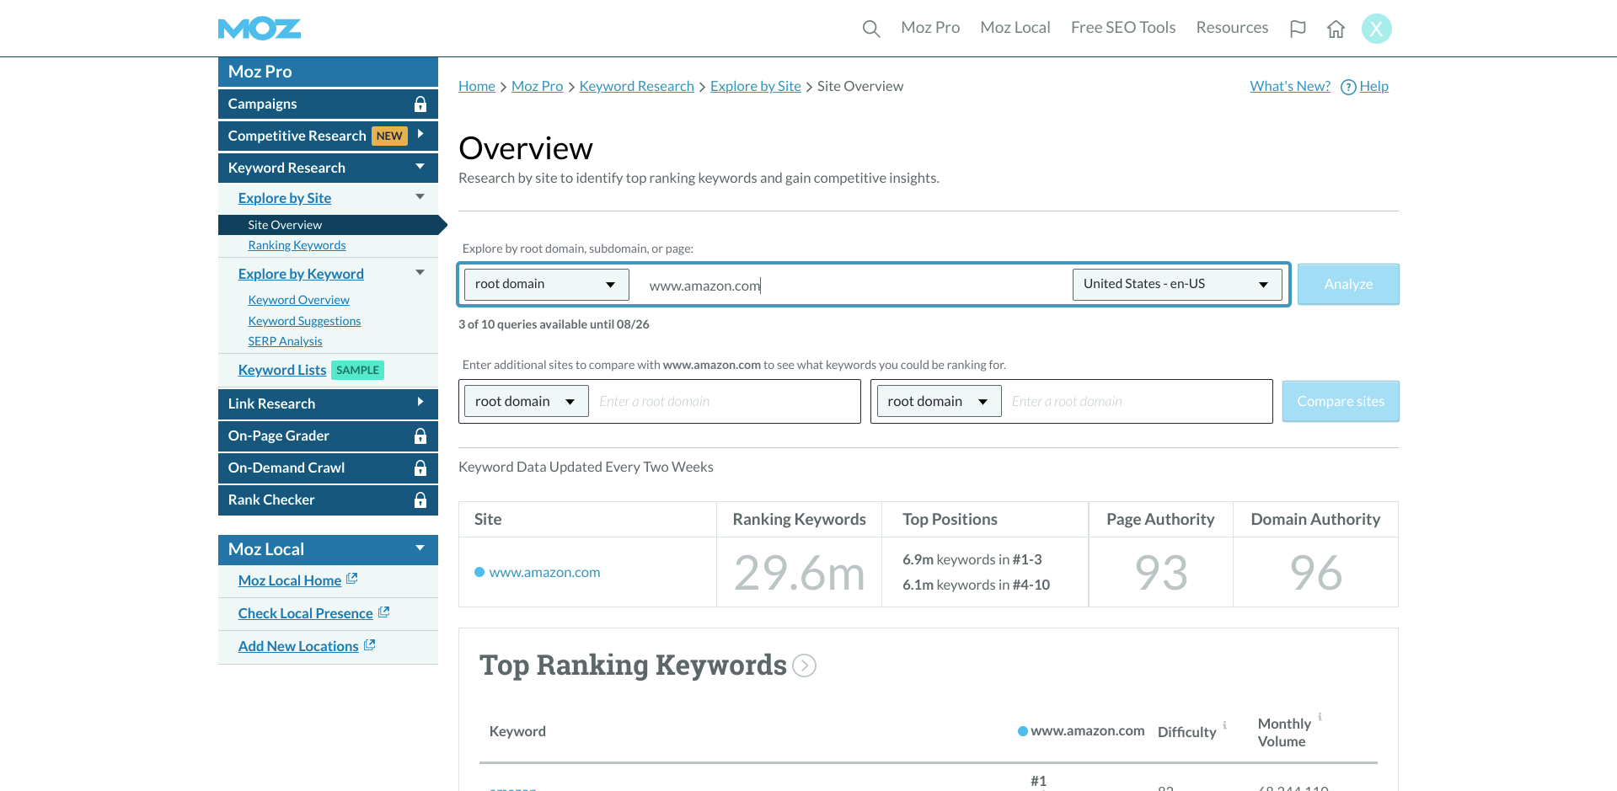1617x791 pixels.
Task: Select Campaigns in the sidebar
Action: [x=328, y=104]
